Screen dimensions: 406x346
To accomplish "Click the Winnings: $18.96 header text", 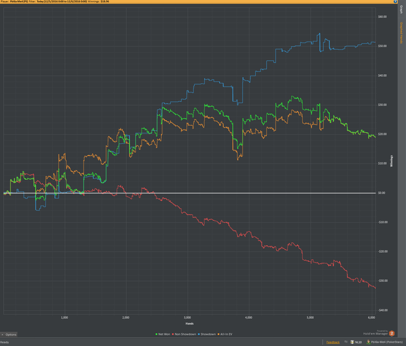I will (99, 2).
